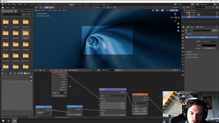Hide the Camera in the outliner
Image resolution: width=219 pixels, height=123 pixels.
click(217, 15)
